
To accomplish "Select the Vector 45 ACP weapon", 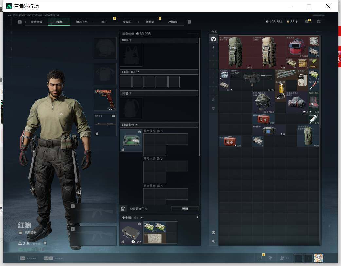I will pos(252,80).
